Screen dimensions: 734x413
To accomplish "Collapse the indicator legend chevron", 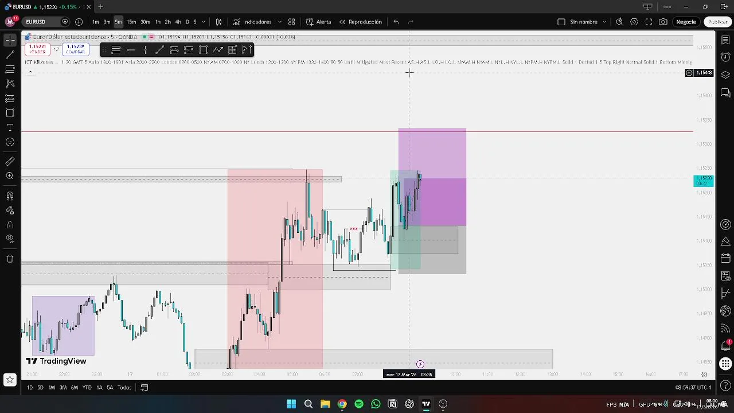I will (30, 72).
